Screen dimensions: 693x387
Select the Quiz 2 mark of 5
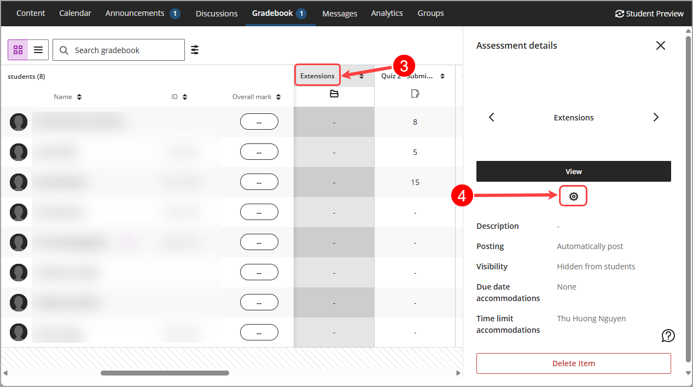tap(415, 152)
